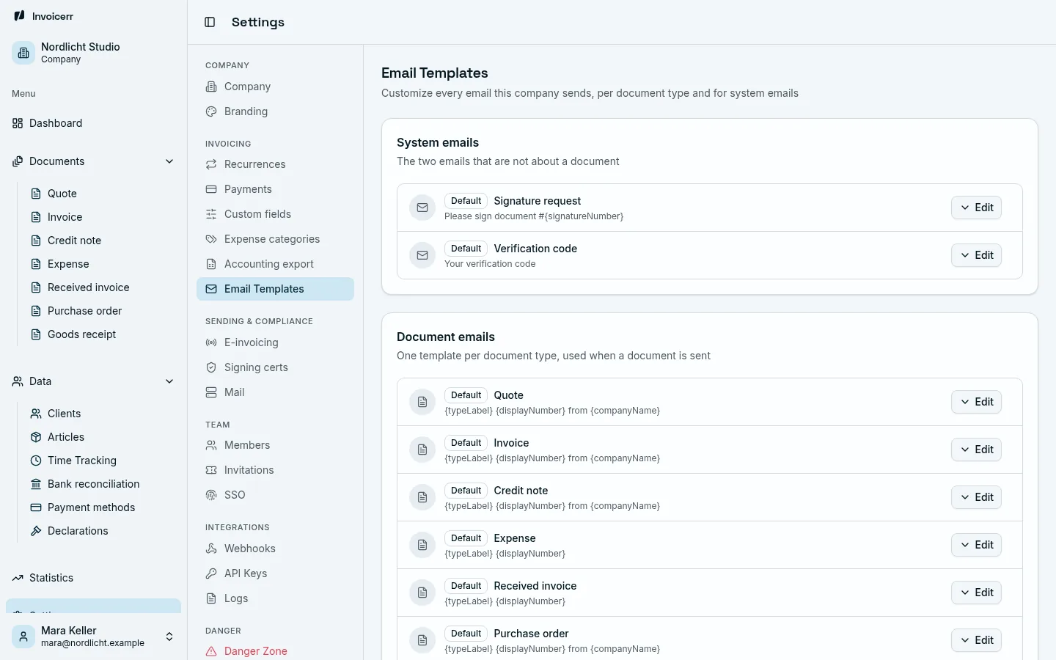Image resolution: width=1056 pixels, height=660 pixels.
Task: Open the Email Templates settings page
Action: click(x=275, y=289)
